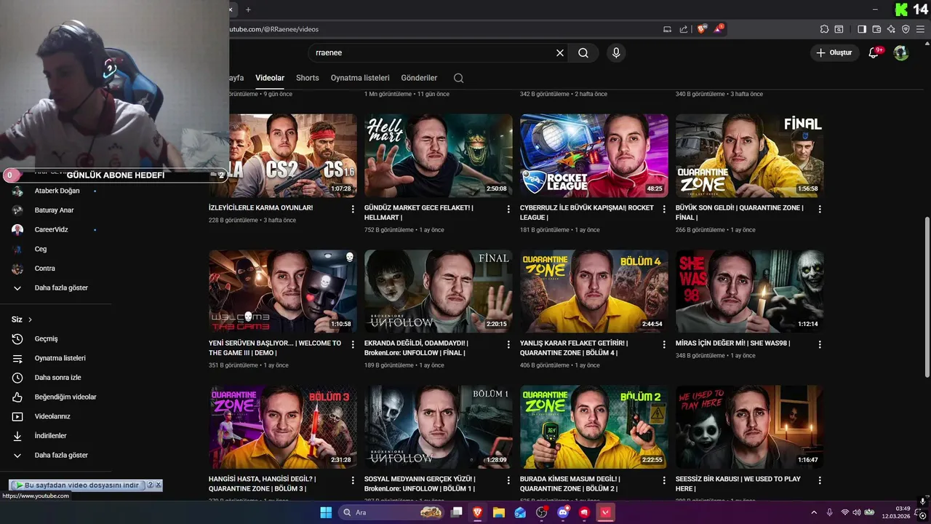Show hidden system tray icons chevron
Image resolution: width=931 pixels, height=524 pixels.
tap(814, 512)
